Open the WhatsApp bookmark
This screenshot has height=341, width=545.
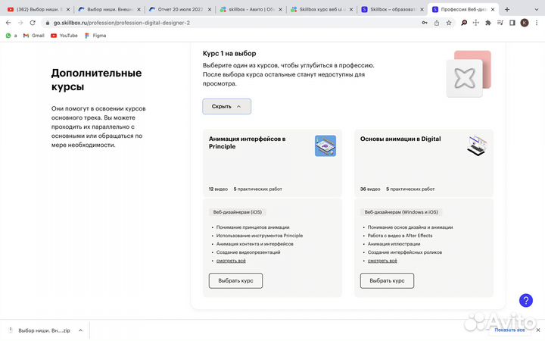[11, 36]
